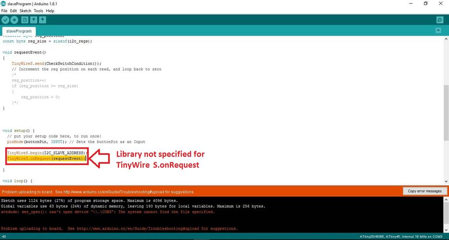Viewport: 449px width, 240px height.
Task: Open a sketch with the up-arrow icon
Action: coord(34,20)
